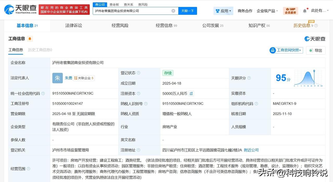Image resolution: width=333 pixels, height=182 pixels.
Task: Select the 查关系 search tab
Action: pos(128,5)
